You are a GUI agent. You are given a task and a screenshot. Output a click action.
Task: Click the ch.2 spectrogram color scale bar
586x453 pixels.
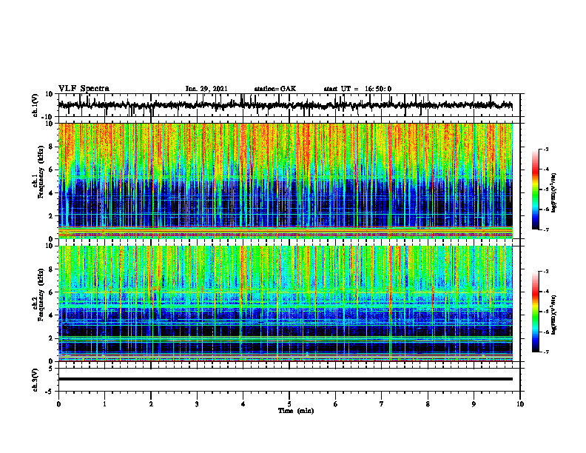pyautogui.click(x=535, y=312)
